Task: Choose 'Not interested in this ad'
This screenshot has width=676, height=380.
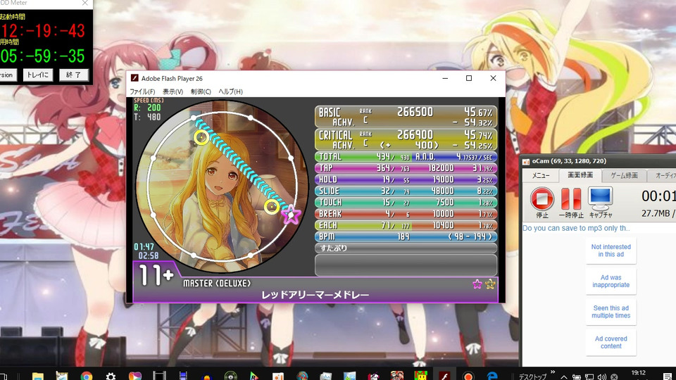Action: (611, 251)
